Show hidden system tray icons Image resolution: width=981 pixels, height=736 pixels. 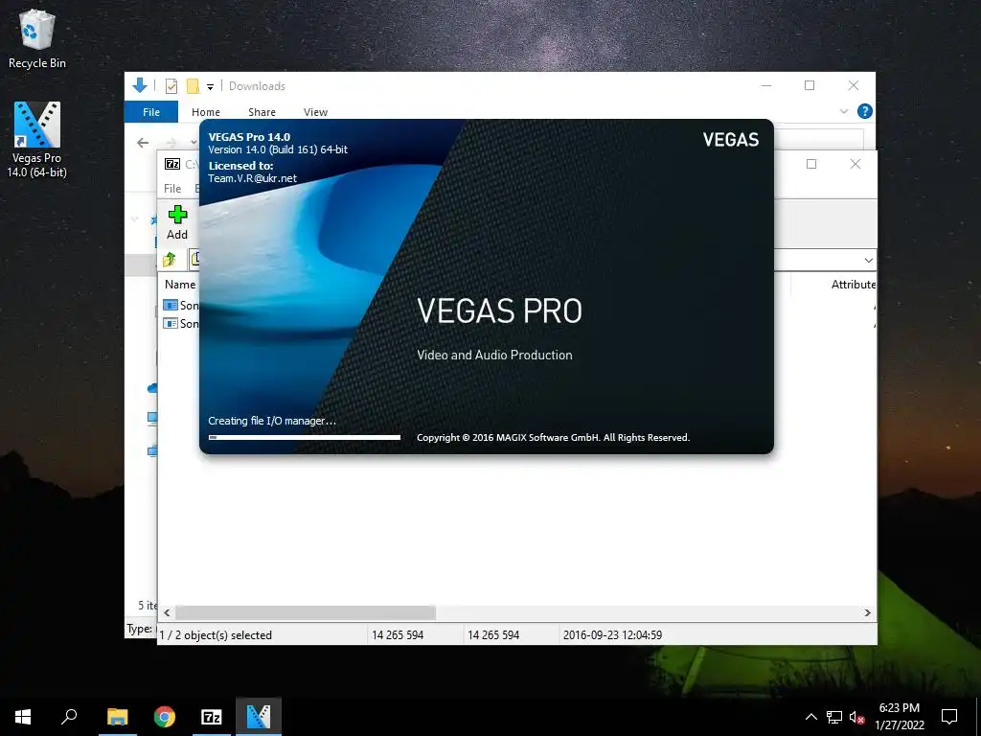(x=810, y=717)
